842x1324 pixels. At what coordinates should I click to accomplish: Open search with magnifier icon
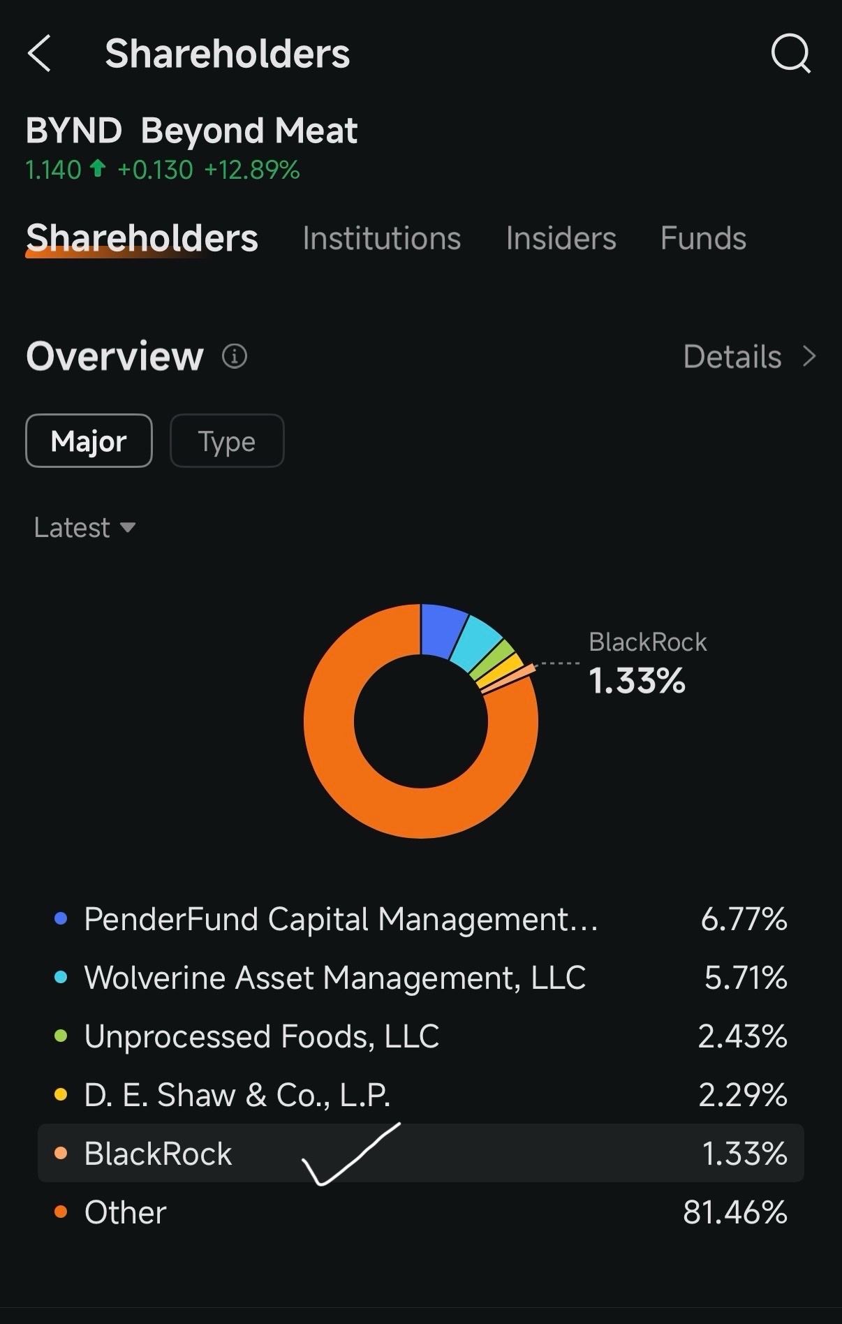pos(791,54)
